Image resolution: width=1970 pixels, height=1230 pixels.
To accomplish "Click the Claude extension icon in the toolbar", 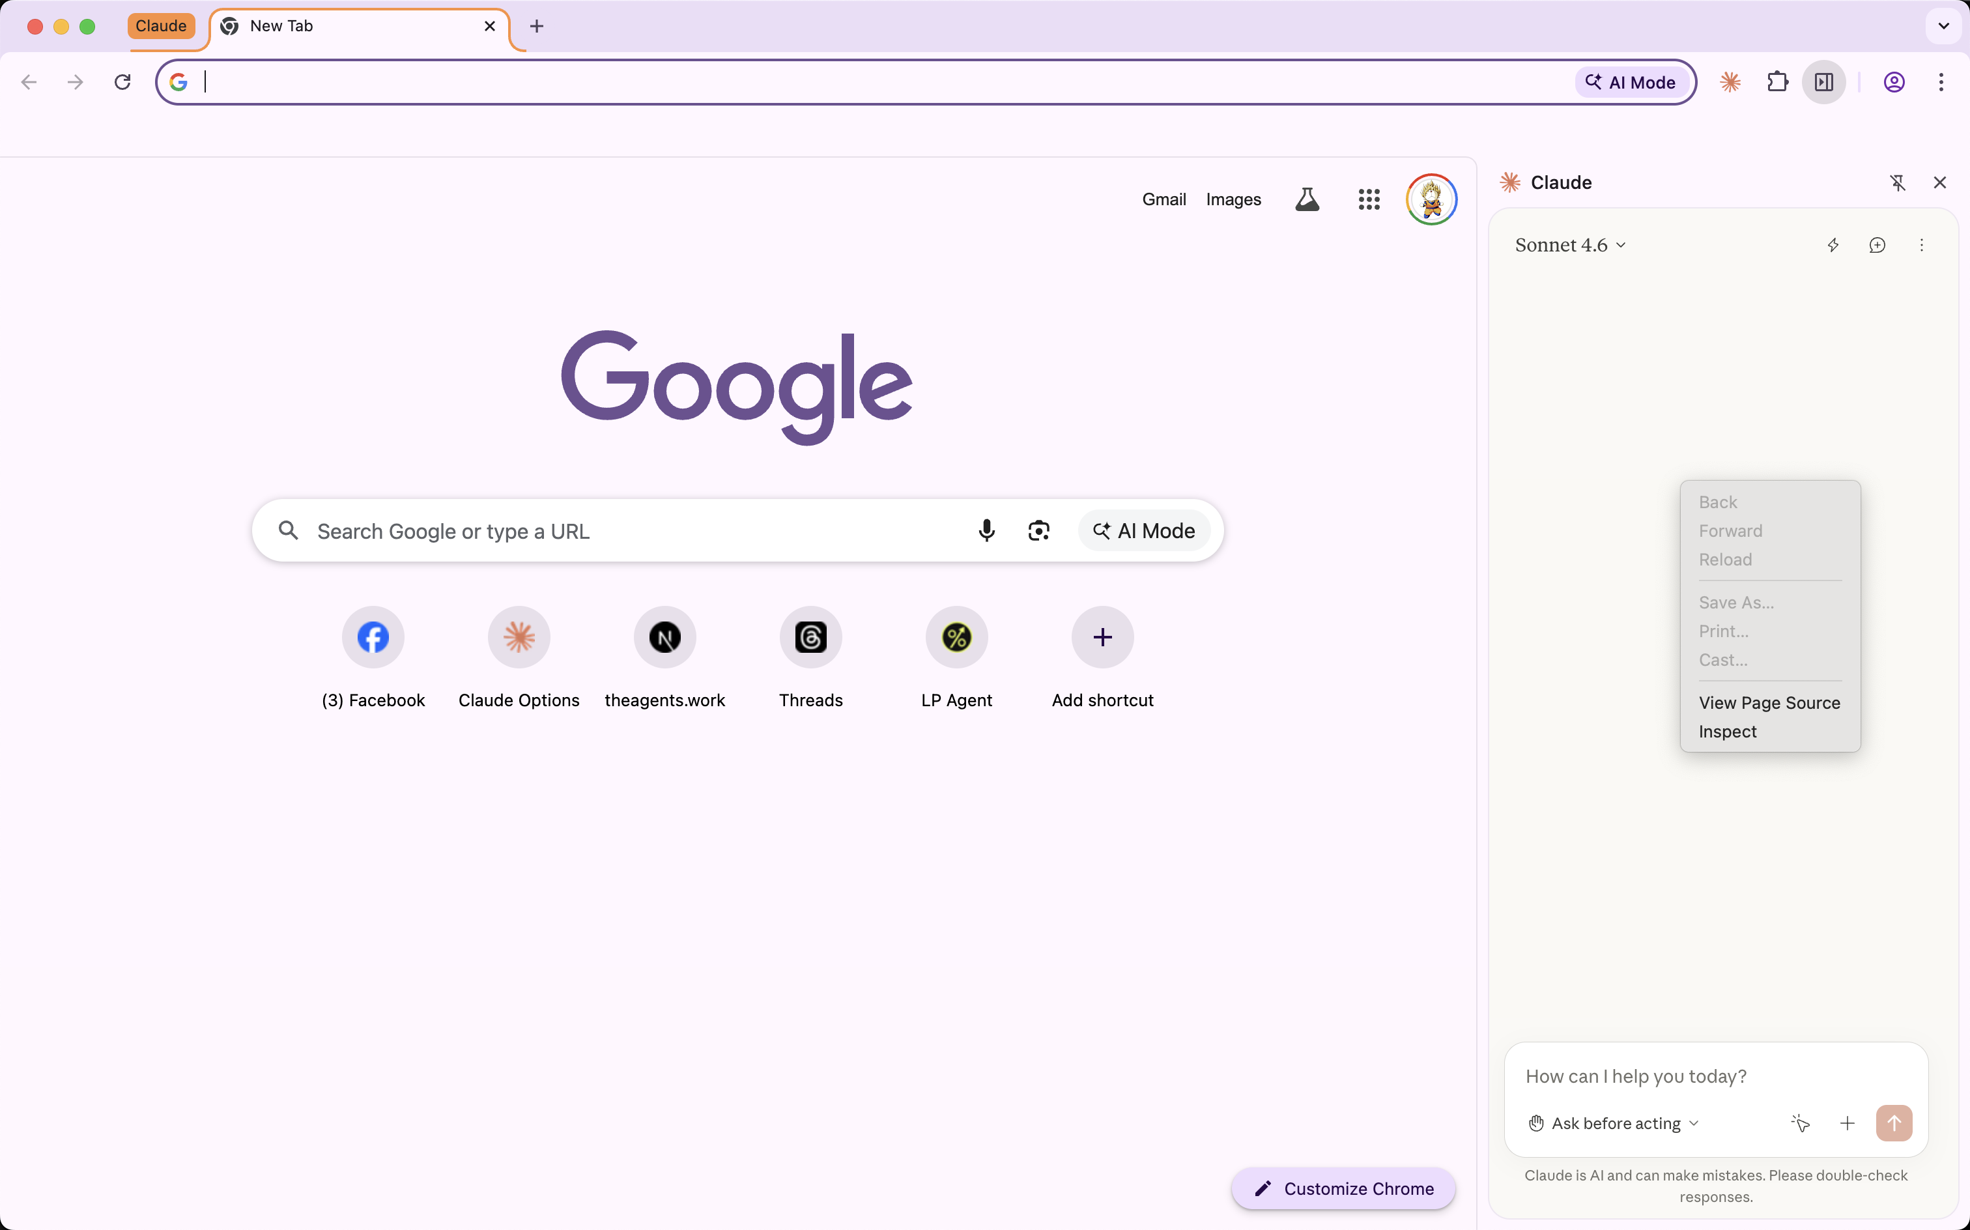I will click(1730, 82).
